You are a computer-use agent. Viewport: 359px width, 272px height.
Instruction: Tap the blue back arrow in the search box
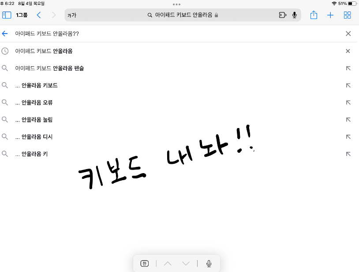5,34
